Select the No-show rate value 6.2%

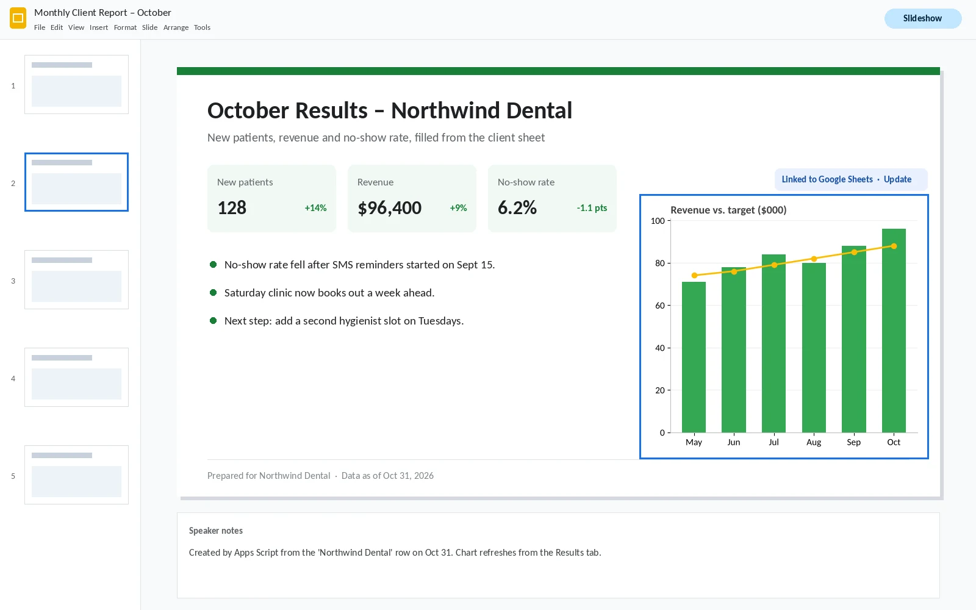tap(517, 208)
